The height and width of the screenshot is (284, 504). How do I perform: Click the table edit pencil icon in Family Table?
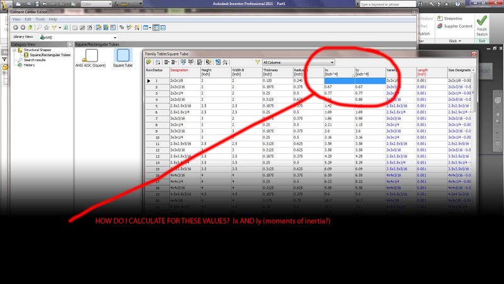[x=149, y=62]
